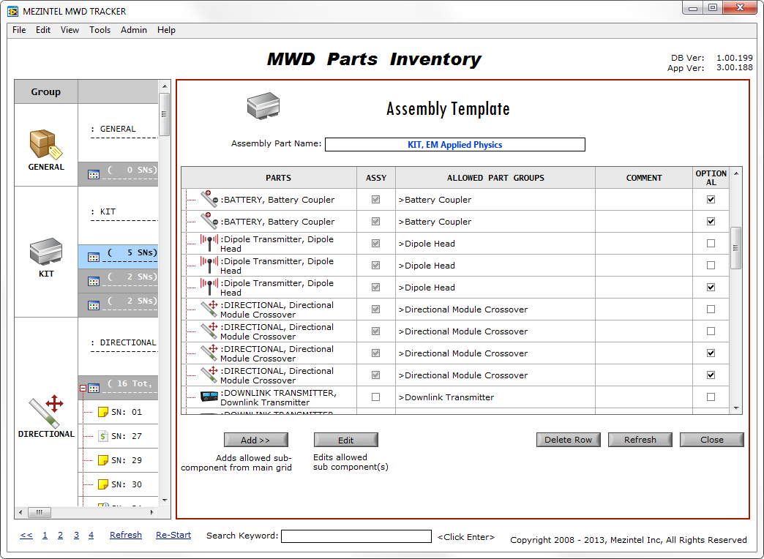The height and width of the screenshot is (559, 764).
Task: Click the yellow note icon for SN: 29
Action: coord(102,460)
